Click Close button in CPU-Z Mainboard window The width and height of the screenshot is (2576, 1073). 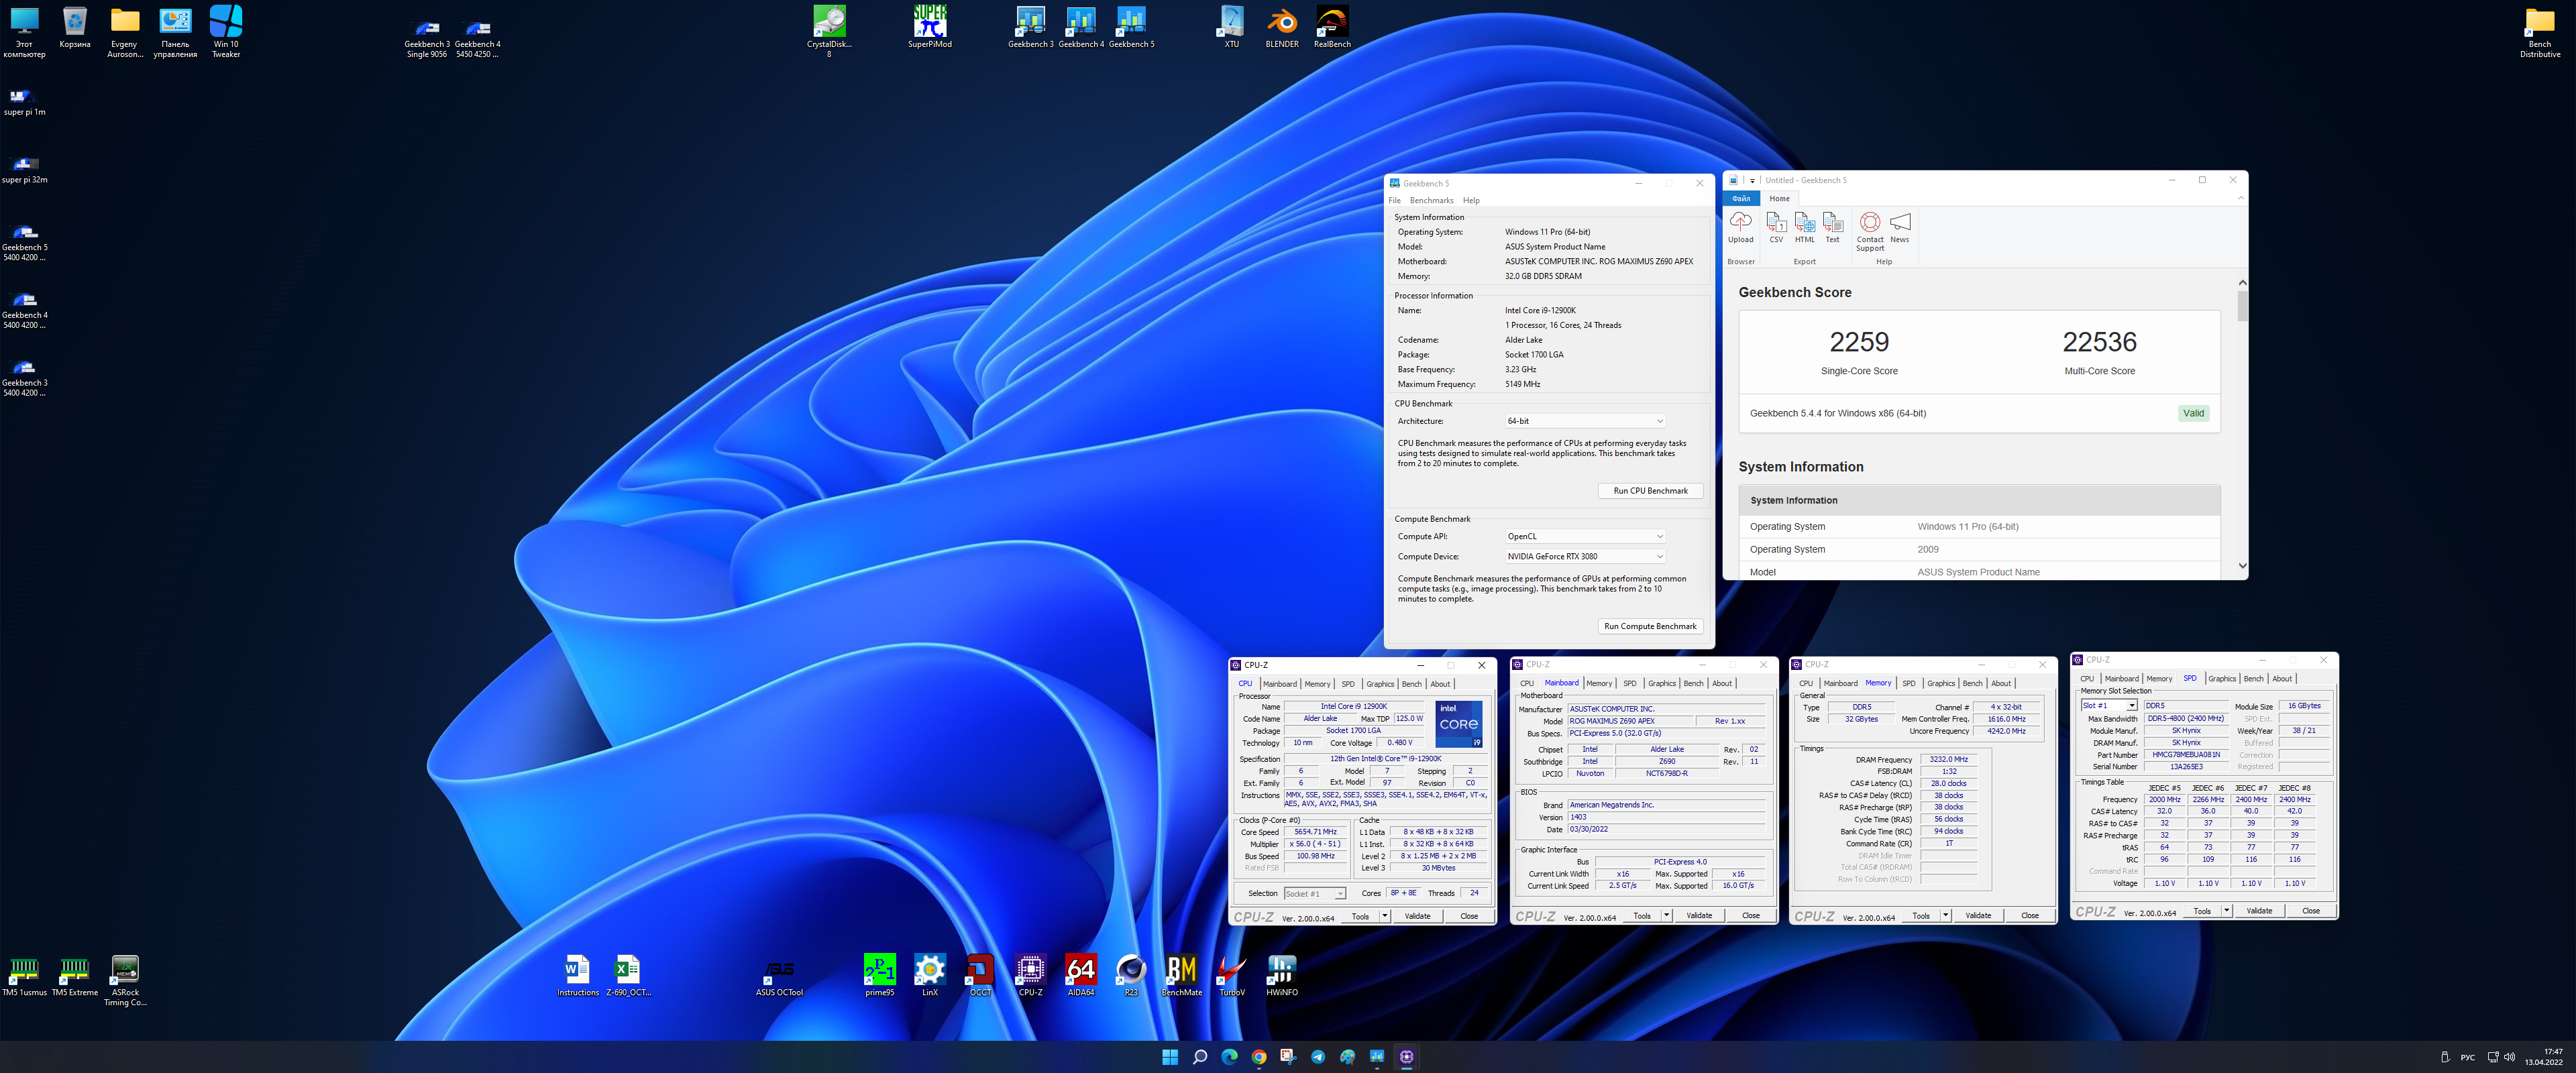pyautogui.click(x=1750, y=915)
